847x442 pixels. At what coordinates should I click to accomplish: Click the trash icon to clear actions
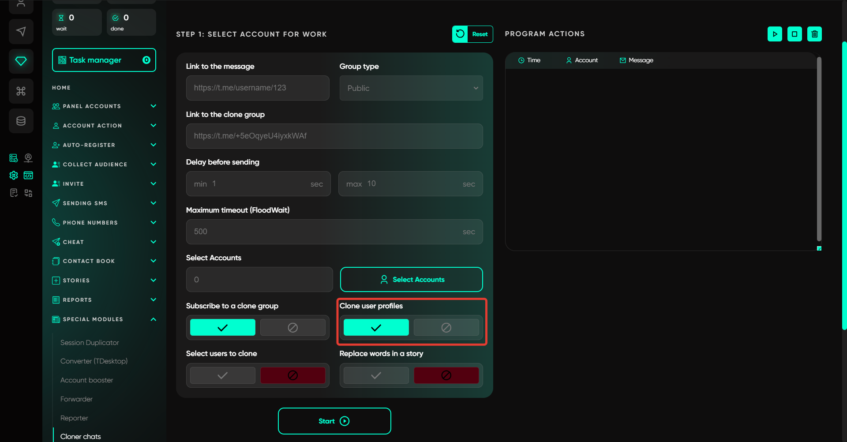coord(814,34)
